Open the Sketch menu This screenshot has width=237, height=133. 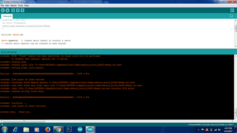pyautogui.click(x=13, y=6)
